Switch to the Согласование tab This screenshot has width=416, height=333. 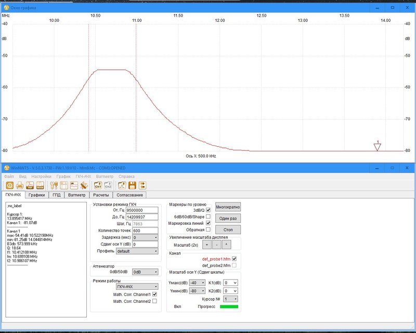coord(129,195)
